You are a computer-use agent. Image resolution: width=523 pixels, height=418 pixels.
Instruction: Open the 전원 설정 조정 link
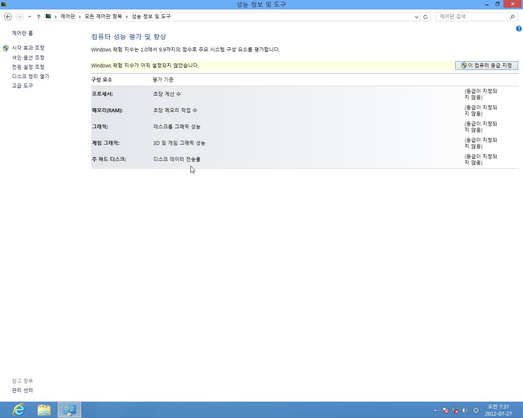click(28, 67)
